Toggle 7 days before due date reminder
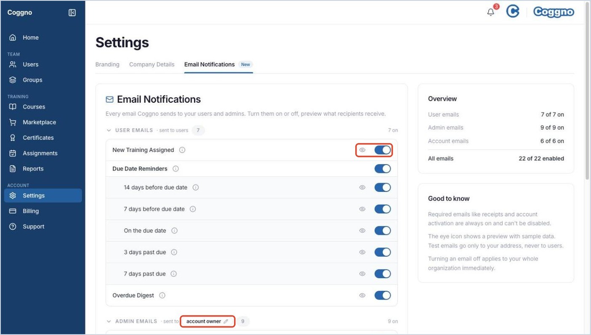Viewport: 591px width, 335px height. (x=383, y=209)
